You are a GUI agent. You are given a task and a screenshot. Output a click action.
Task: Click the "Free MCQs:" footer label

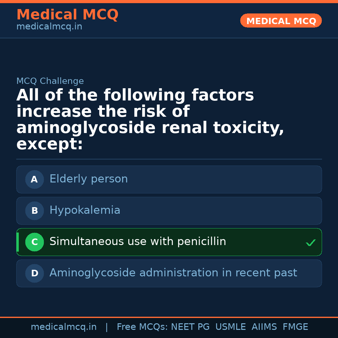(x=142, y=327)
